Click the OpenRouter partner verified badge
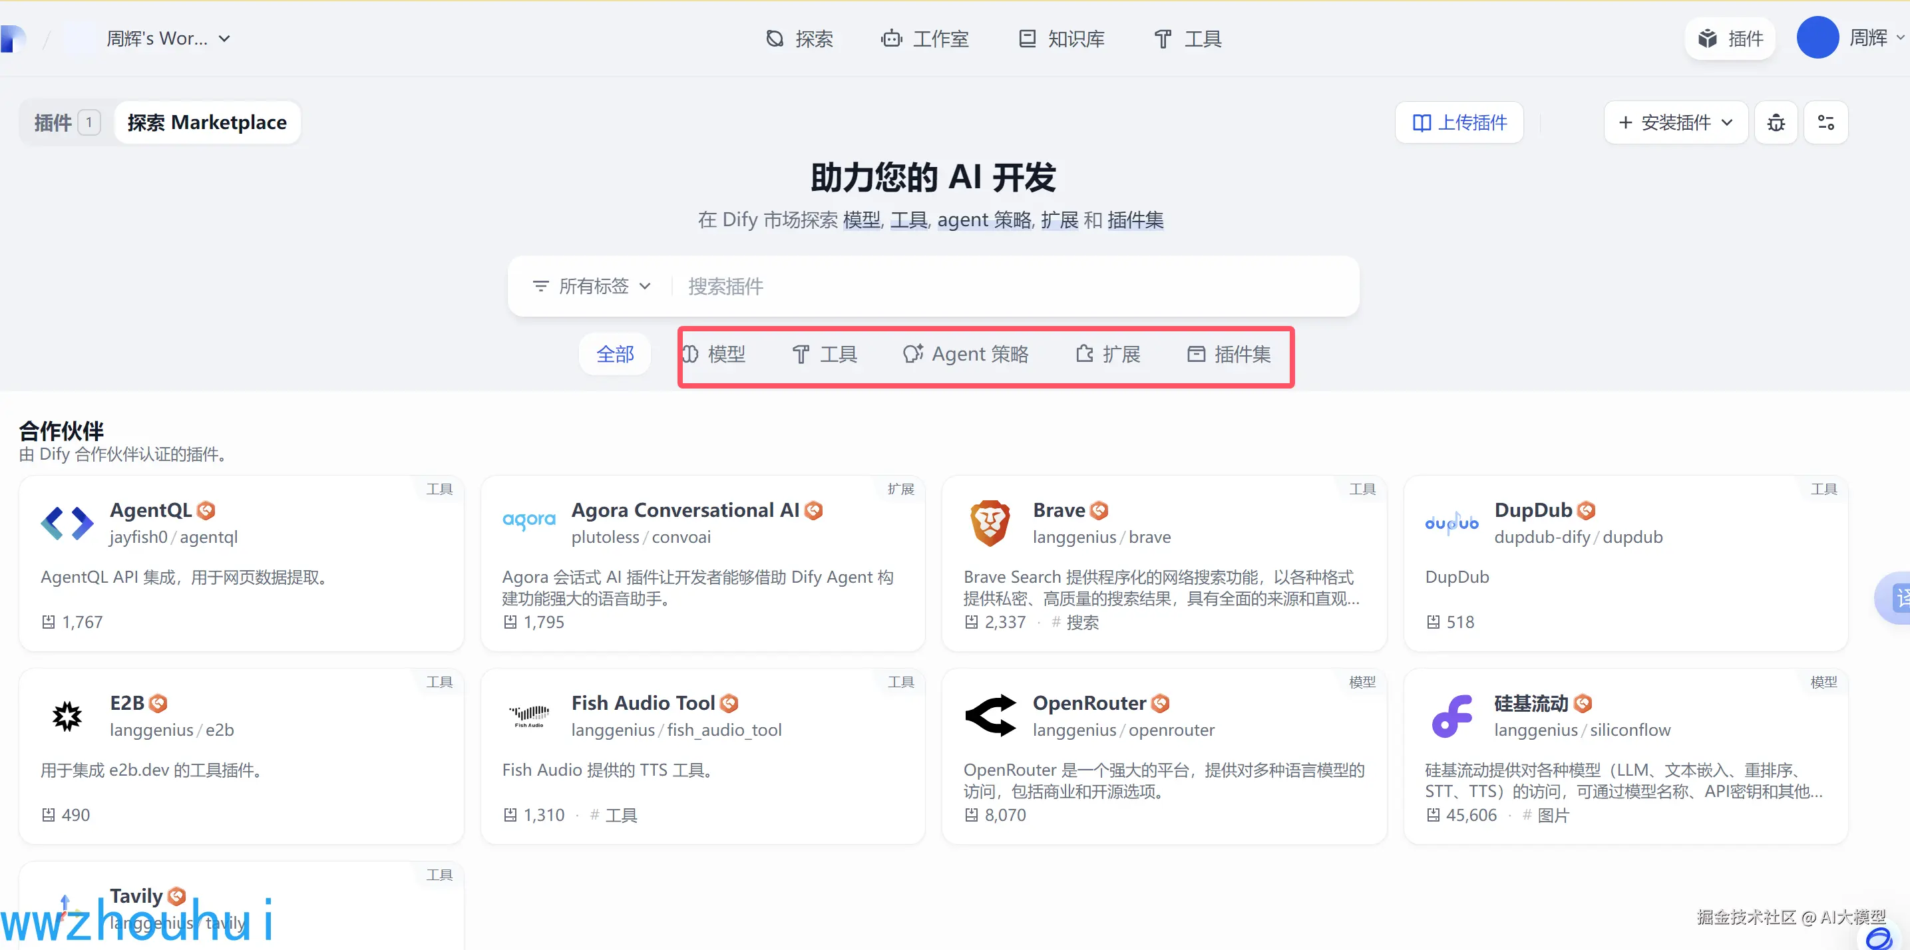1910x950 pixels. [1161, 703]
